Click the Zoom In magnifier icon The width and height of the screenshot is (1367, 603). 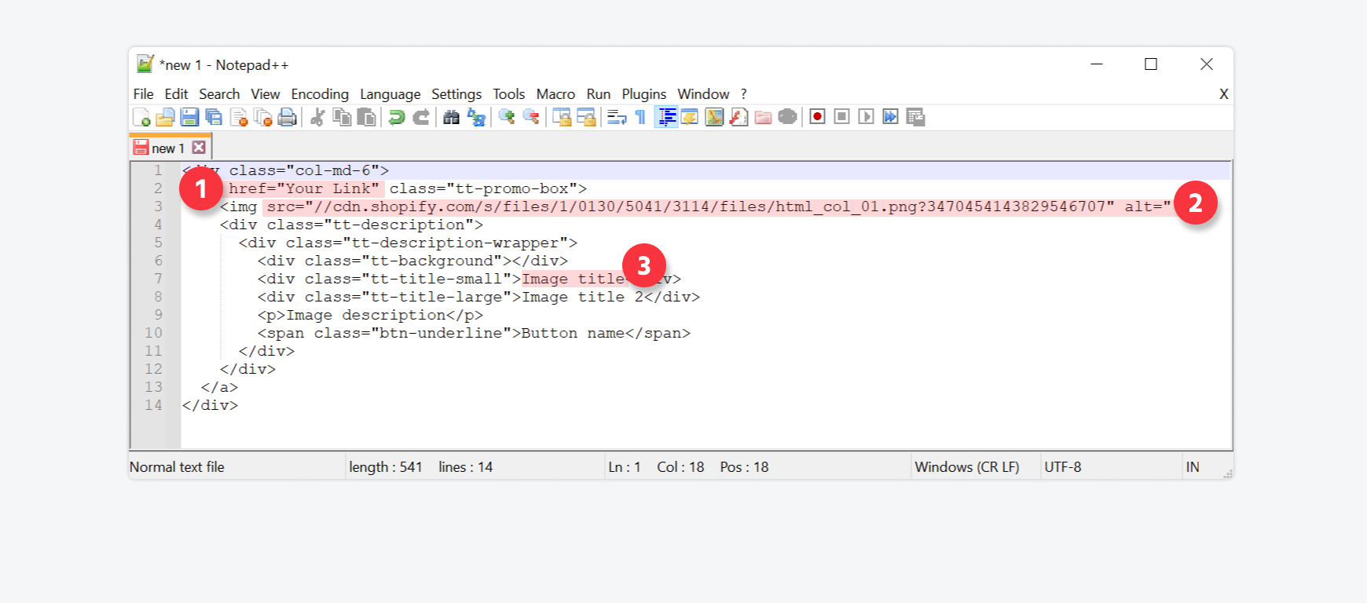pyautogui.click(x=507, y=118)
